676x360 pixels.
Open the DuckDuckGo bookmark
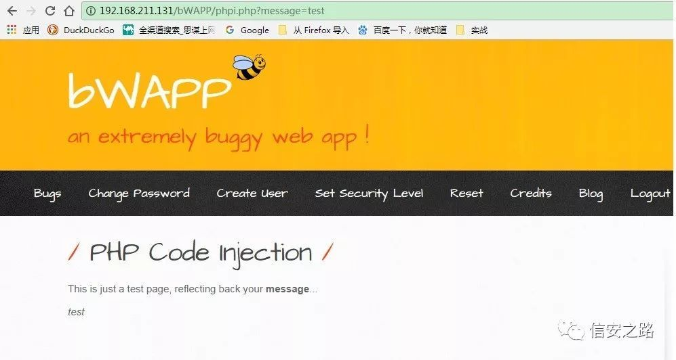[81, 30]
